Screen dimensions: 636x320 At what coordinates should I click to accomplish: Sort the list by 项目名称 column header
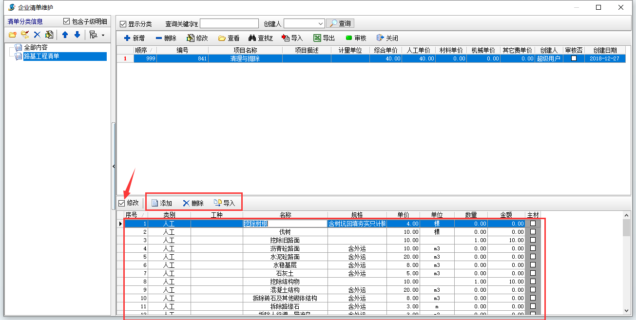pyautogui.click(x=245, y=50)
